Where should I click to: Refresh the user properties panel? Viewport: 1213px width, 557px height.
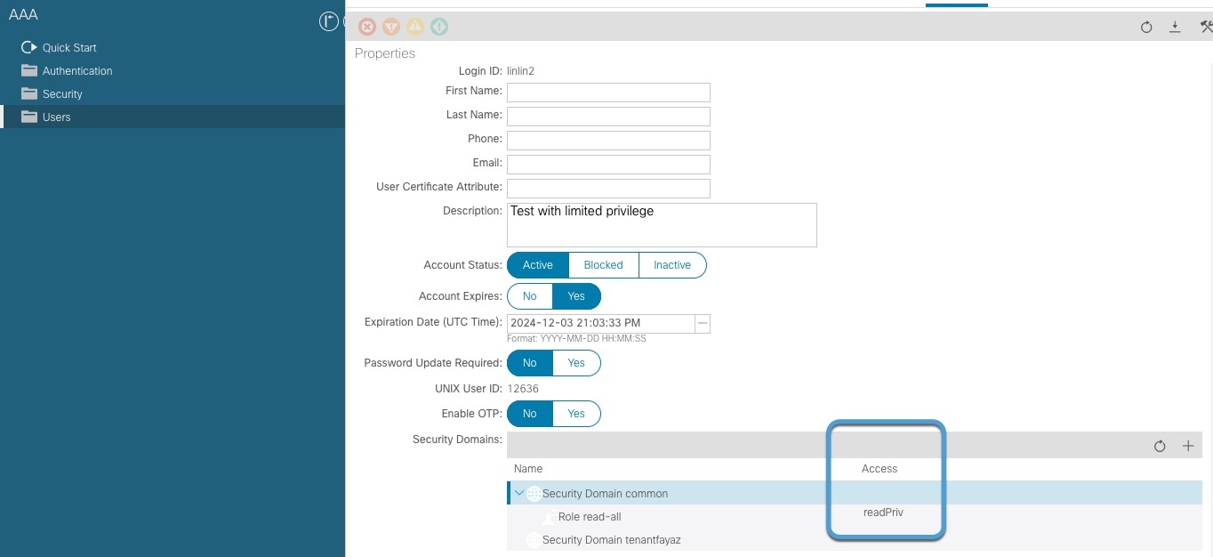(1146, 28)
